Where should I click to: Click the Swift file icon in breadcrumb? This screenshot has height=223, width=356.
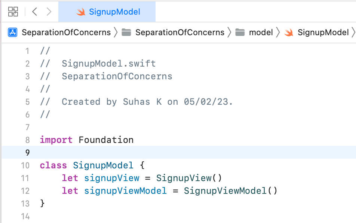point(289,33)
